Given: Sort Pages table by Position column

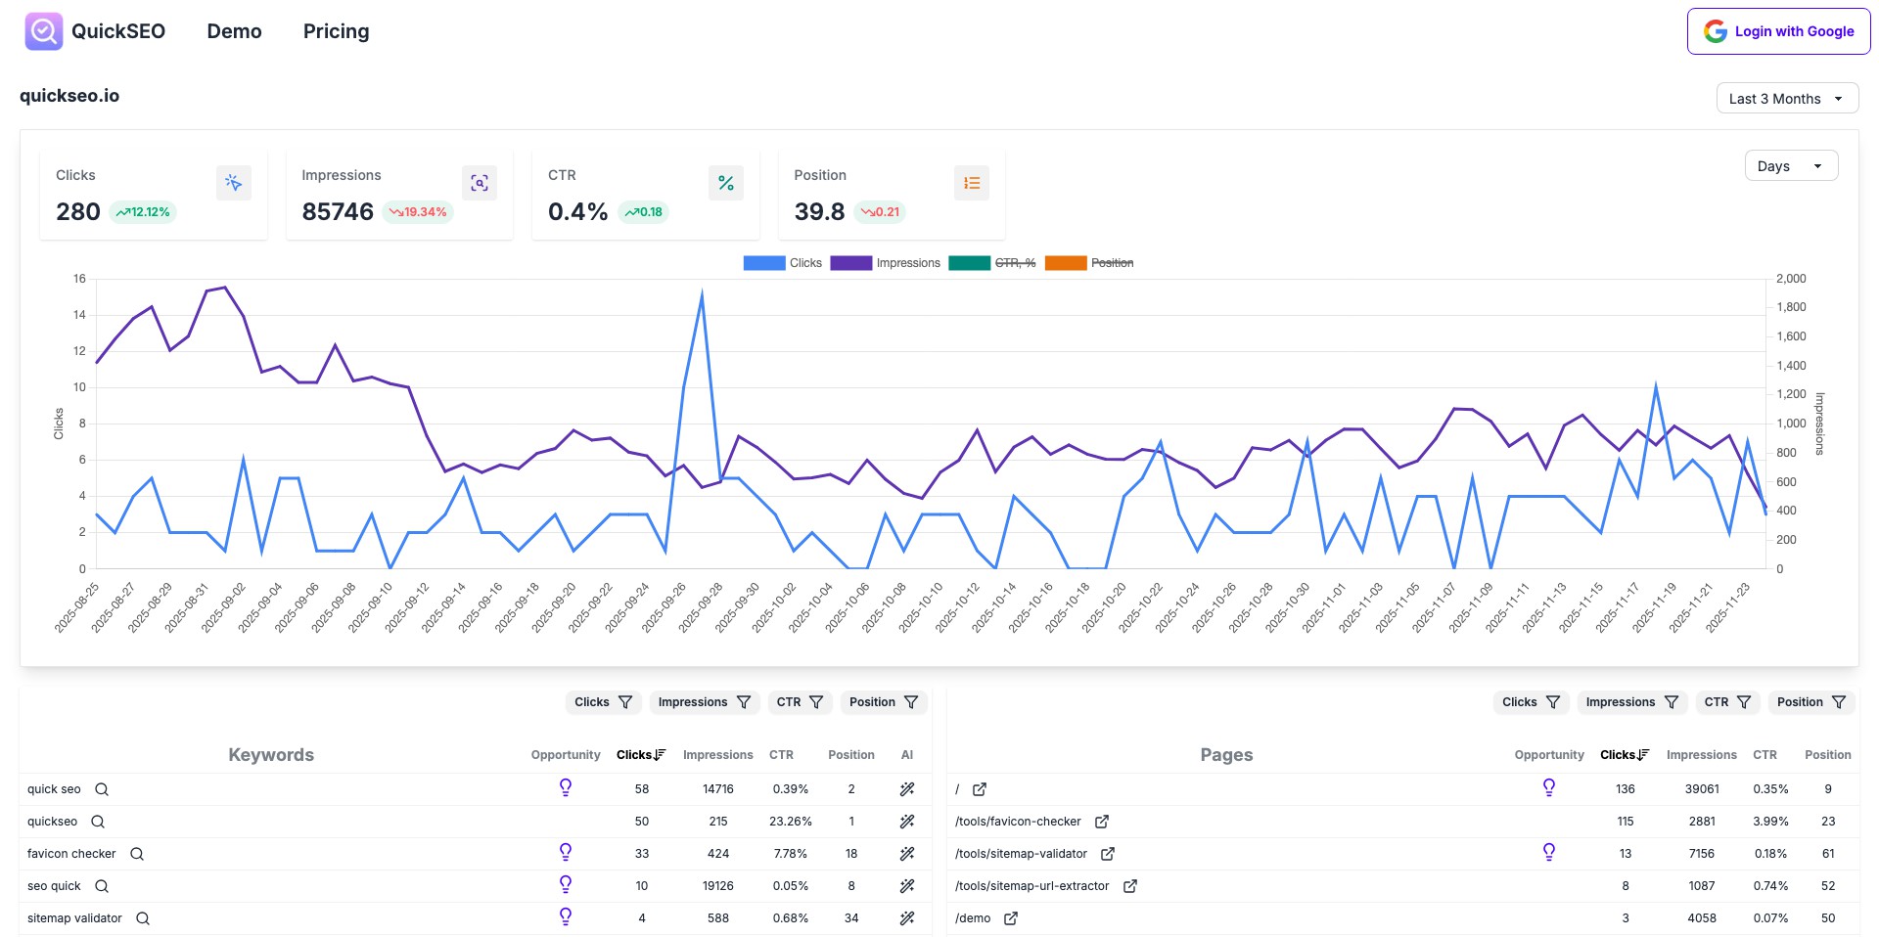Looking at the screenshot, I should [x=1828, y=755].
